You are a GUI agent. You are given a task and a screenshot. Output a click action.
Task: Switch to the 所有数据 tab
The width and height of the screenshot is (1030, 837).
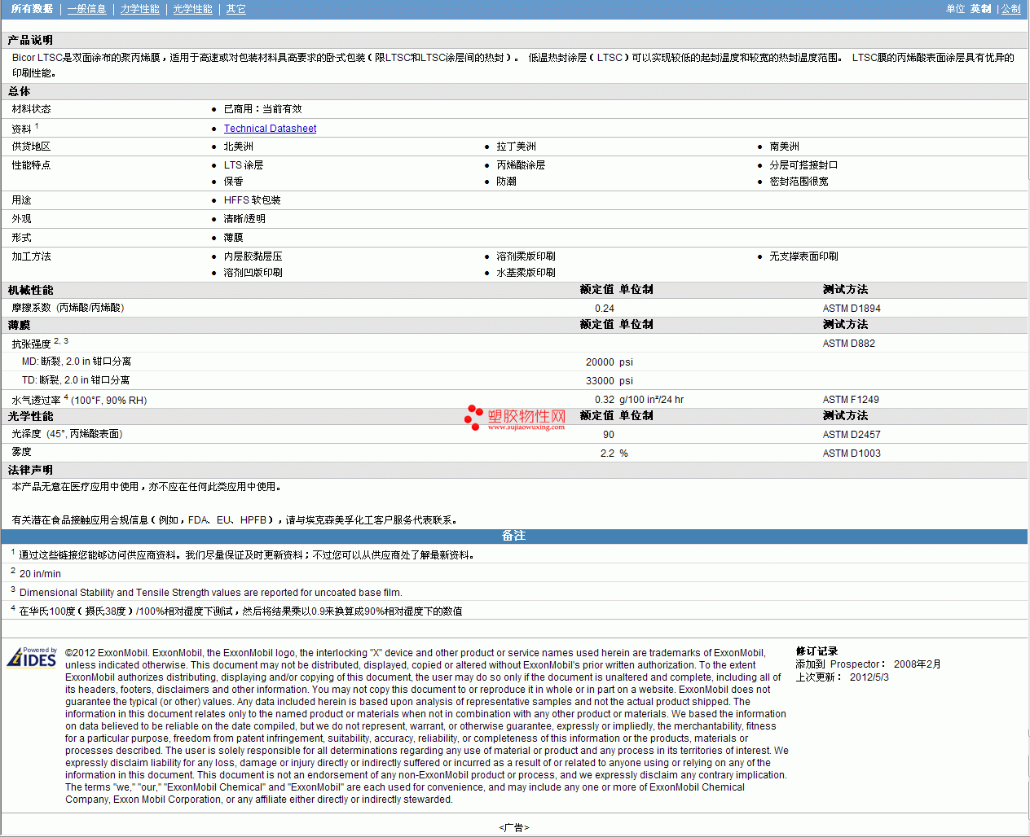[x=32, y=9]
